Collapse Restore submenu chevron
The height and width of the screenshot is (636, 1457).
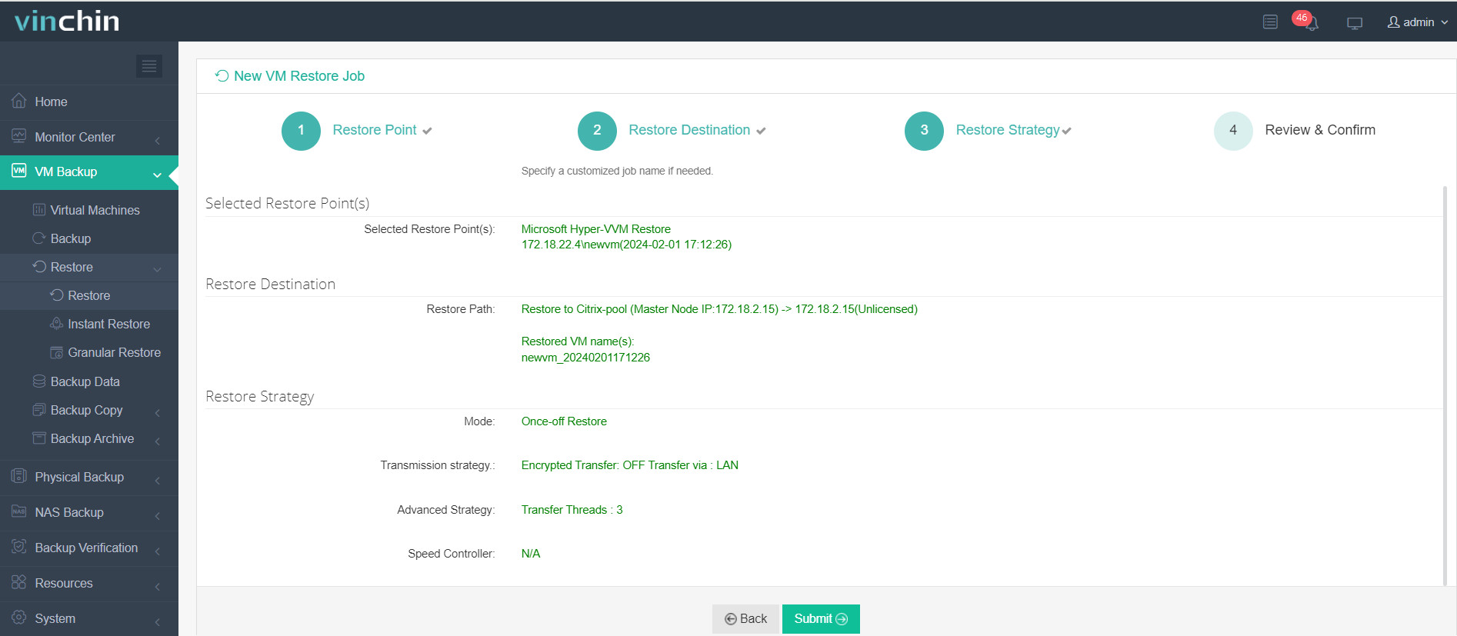click(x=157, y=270)
